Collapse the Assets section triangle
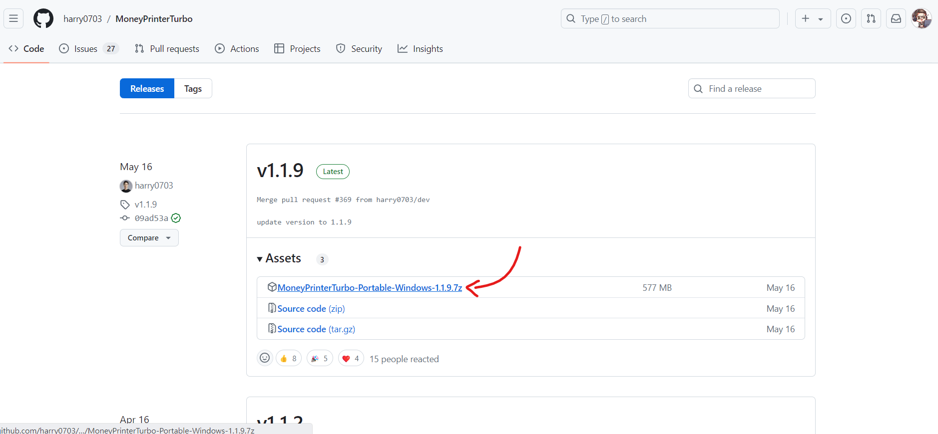 point(260,259)
